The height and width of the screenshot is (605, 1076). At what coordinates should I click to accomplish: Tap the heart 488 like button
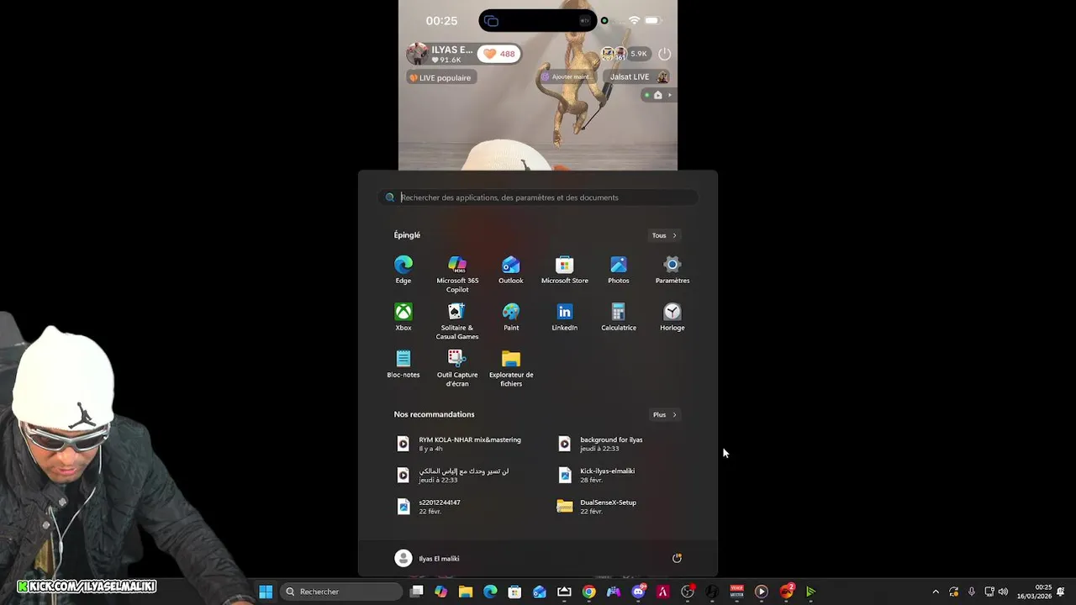point(499,54)
